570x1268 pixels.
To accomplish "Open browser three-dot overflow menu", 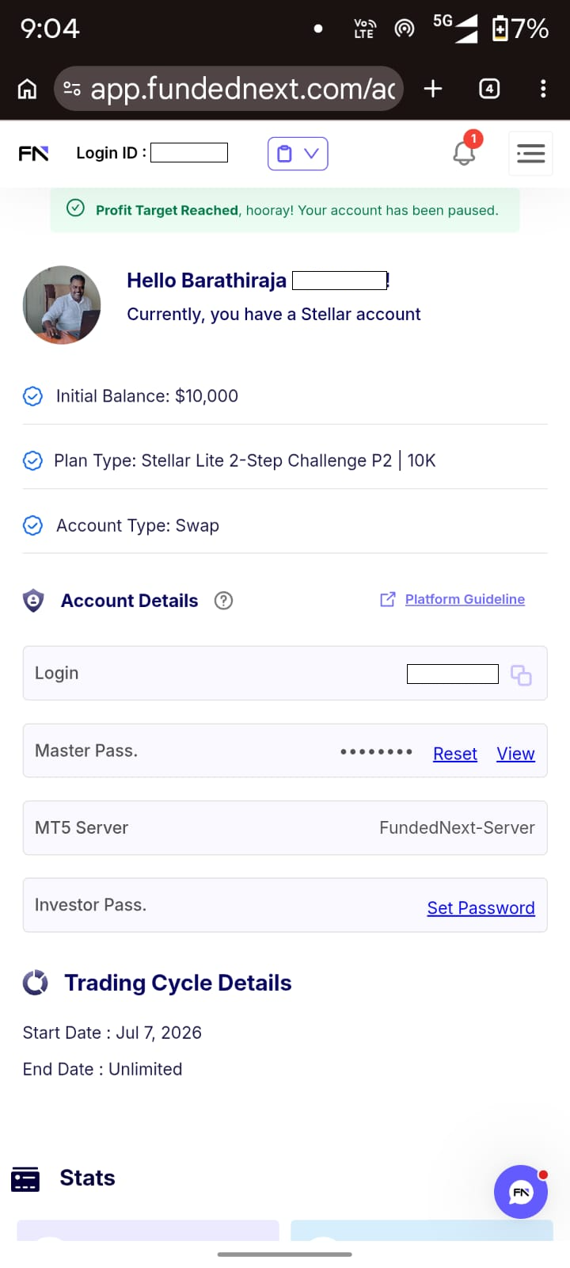I will [x=543, y=89].
